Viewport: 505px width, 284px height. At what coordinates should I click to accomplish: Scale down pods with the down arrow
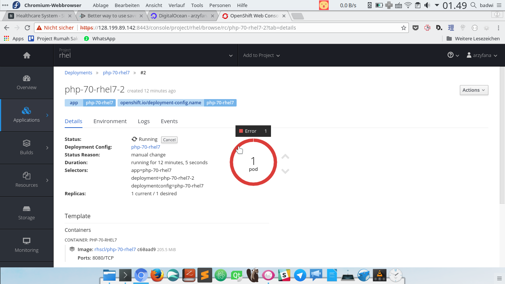tap(285, 171)
